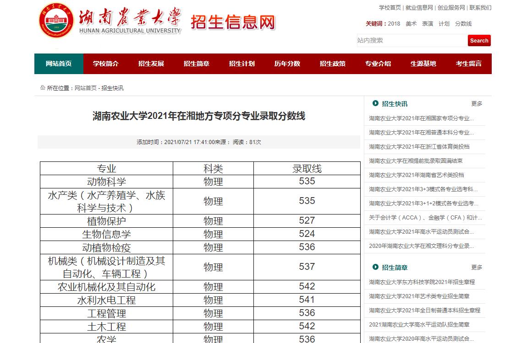This screenshot has height=343, width=527.
Task: Open 湖南农业大学2021年艺术类专业招生简章
Action: [x=419, y=296]
